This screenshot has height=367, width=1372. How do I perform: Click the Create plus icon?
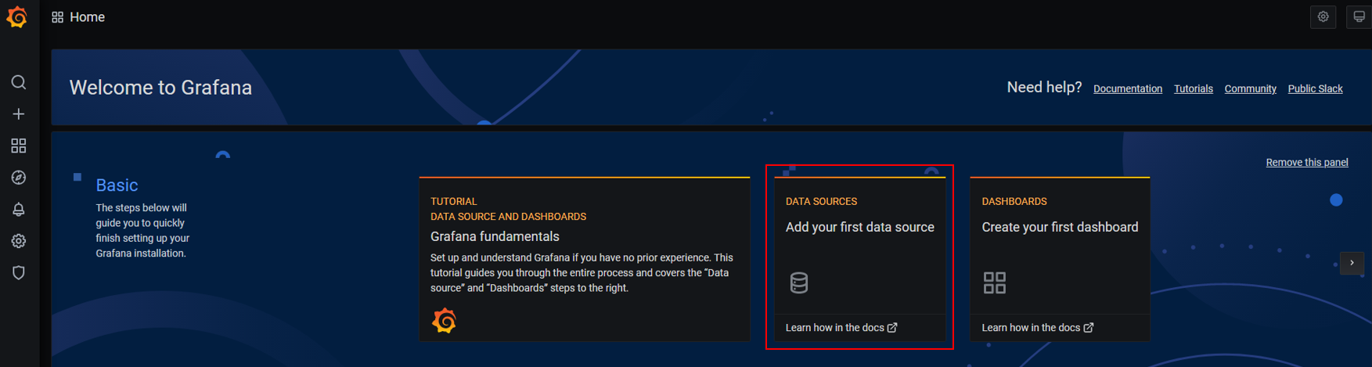[19, 114]
